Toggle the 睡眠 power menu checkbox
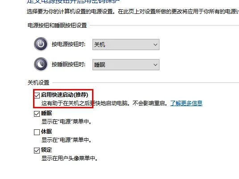The image size is (239, 179). (37, 114)
